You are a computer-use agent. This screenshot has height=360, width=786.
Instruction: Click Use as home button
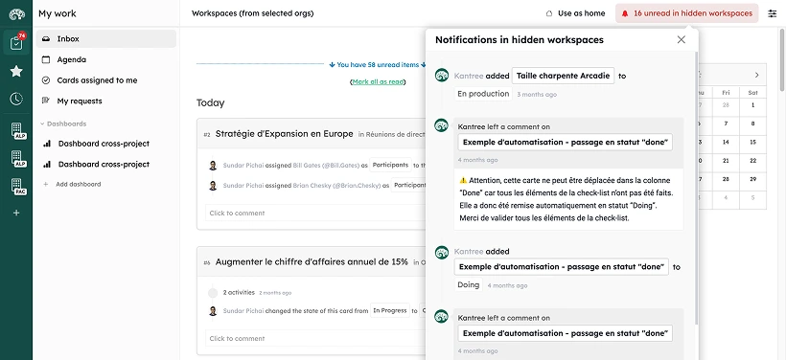point(575,13)
